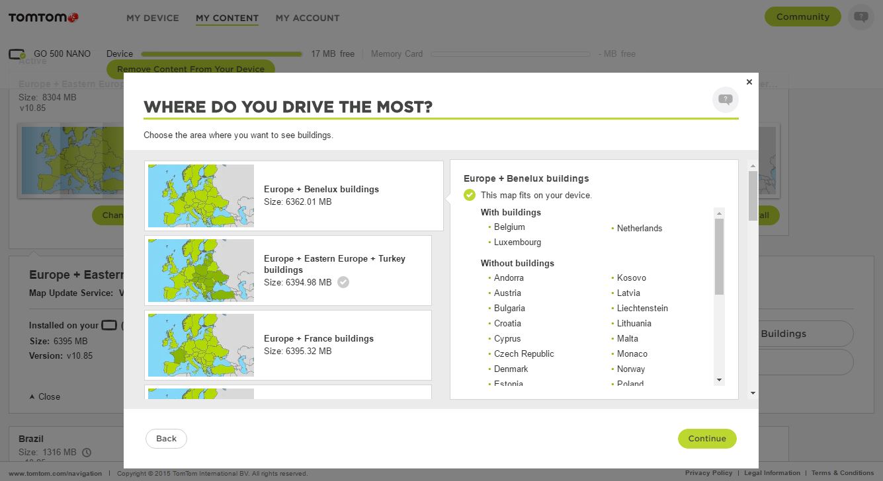Click the Privacy Policy footer link
The height and width of the screenshot is (481, 883).
(x=708, y=473)
